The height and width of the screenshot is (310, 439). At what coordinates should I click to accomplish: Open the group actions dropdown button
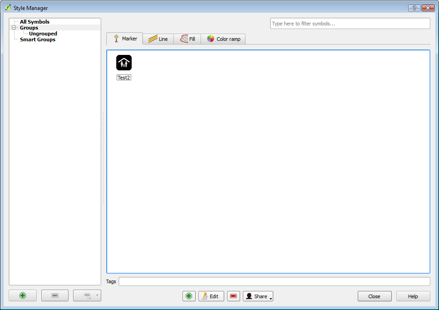[87, 295]
